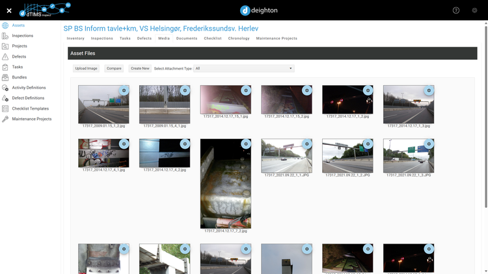Open gear menu on 17317_2021.09.22_1_3.JPG
The height and width of the screenshot is (274, 488).
pyautogui.click(x=429, y=144)
